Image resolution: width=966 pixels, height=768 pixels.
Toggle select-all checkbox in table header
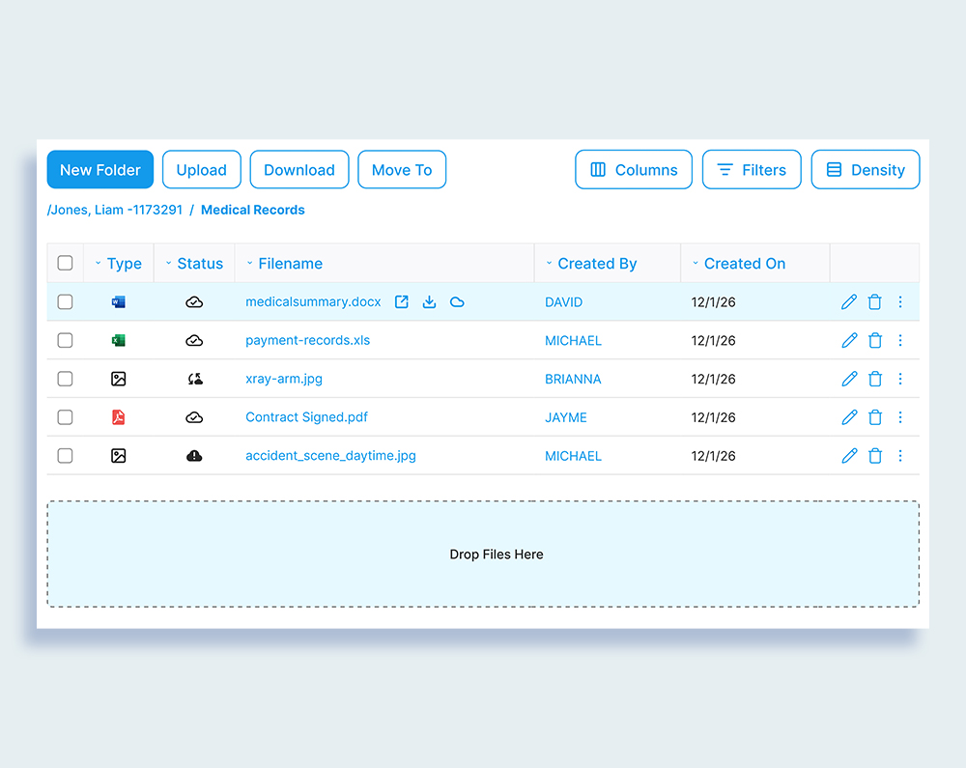pos(65,263)
